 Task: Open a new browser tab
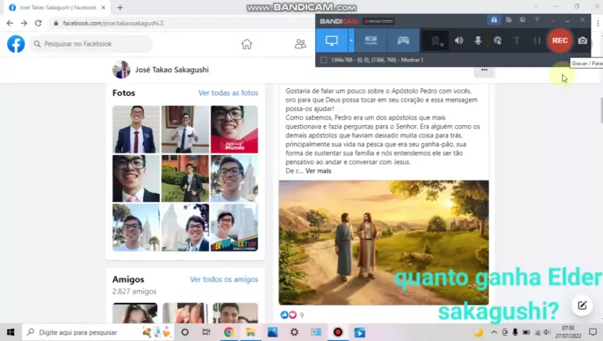[119, 8]
